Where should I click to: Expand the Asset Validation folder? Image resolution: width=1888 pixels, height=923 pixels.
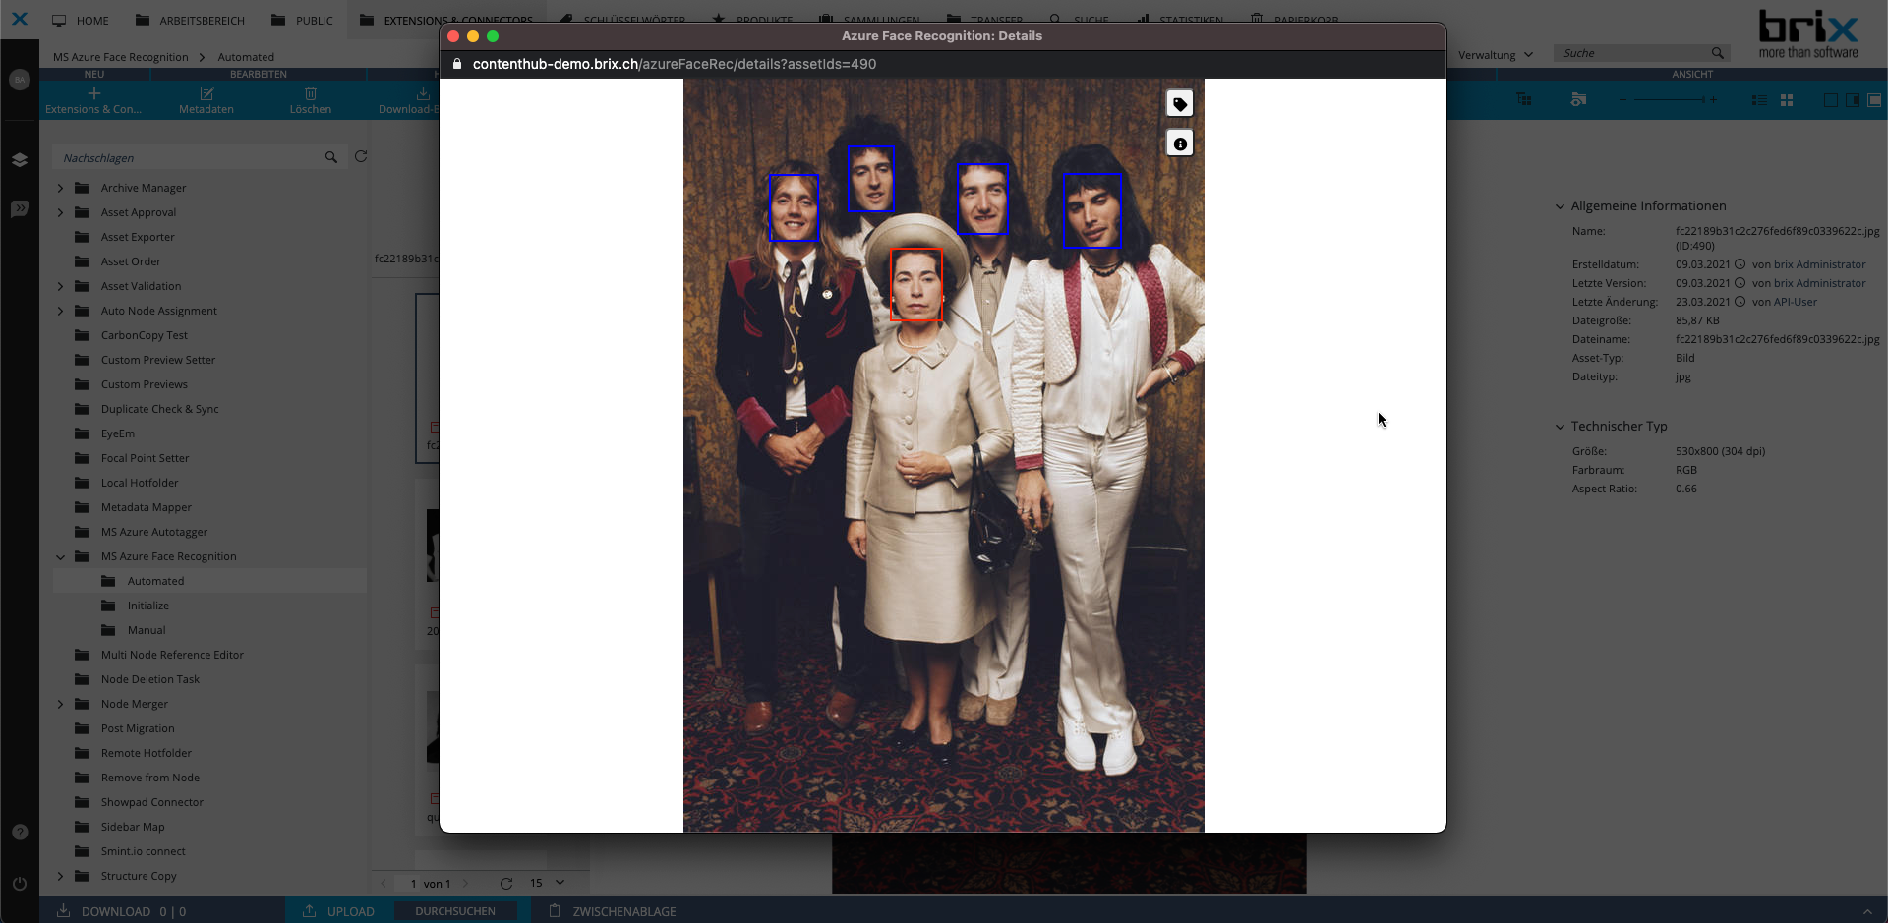60,286
